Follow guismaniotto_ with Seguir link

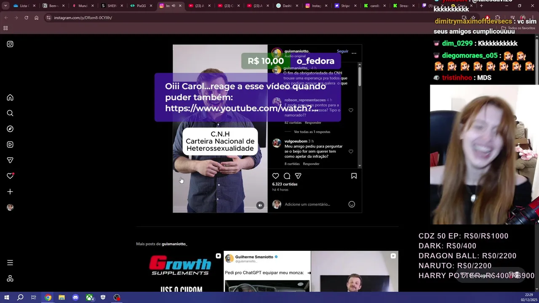[x=342, y=51]
